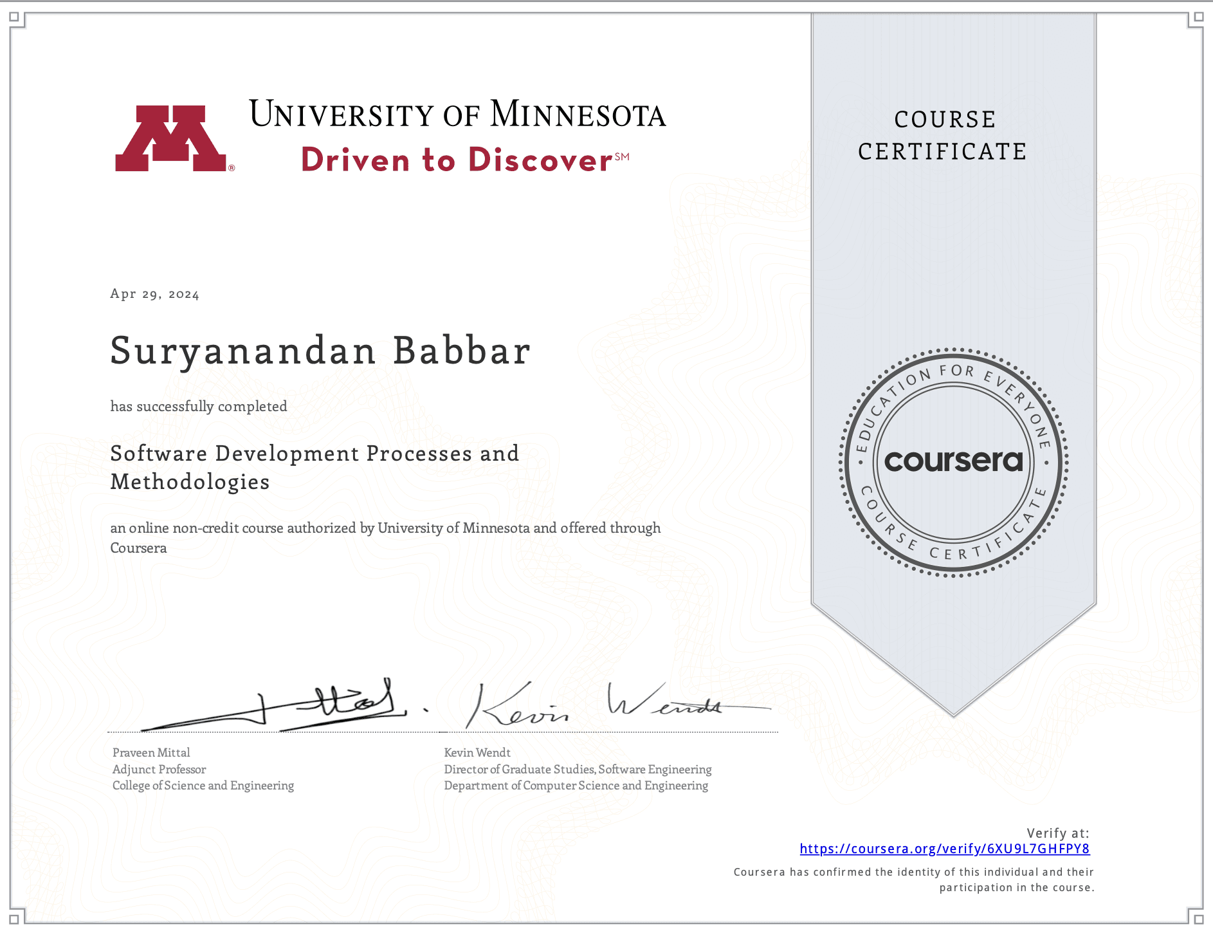Click 'Department of Computer Science and Engineering'
Viewport: 1213px width, 933px height.
coord(576,786)
